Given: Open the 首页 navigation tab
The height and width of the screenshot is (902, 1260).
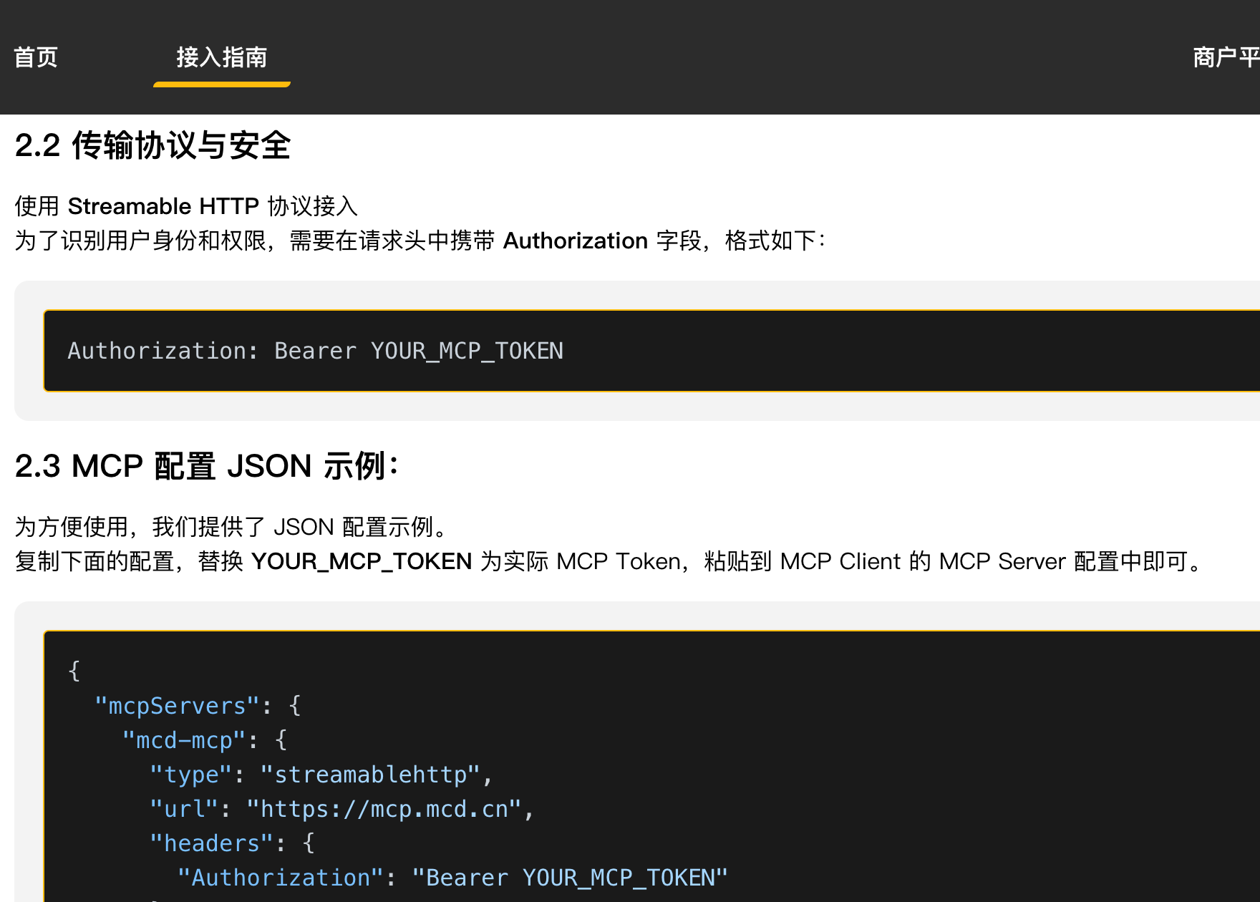Looking at the screenshot, I should pyautogui.click(x=36, y=57).
